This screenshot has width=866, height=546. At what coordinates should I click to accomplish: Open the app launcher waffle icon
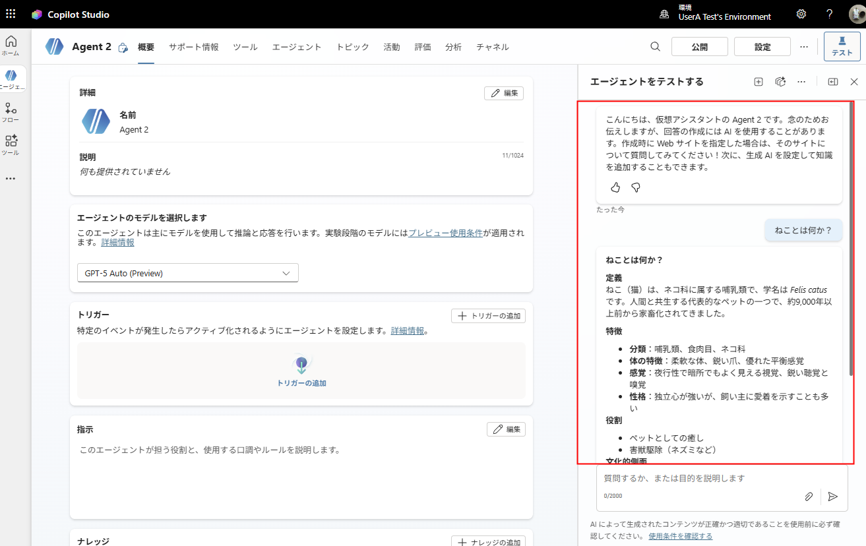click(x=11, y=14)
